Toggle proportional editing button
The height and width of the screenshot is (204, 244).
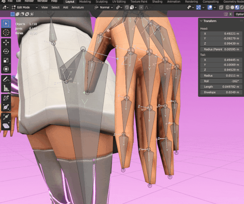[141, 7]
